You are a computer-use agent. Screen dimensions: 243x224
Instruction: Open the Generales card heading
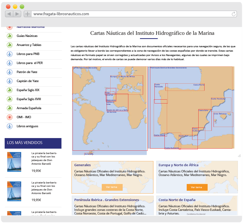[x=82, y=165]
